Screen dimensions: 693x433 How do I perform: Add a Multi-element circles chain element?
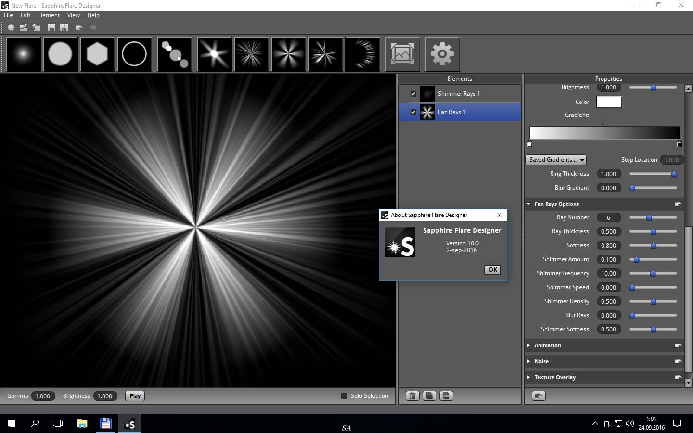[x=175, y=54]
